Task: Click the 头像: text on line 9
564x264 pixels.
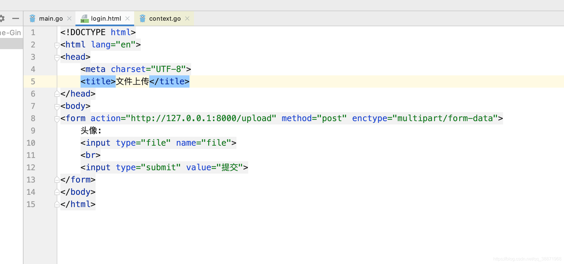Action: tap(91, 131)
